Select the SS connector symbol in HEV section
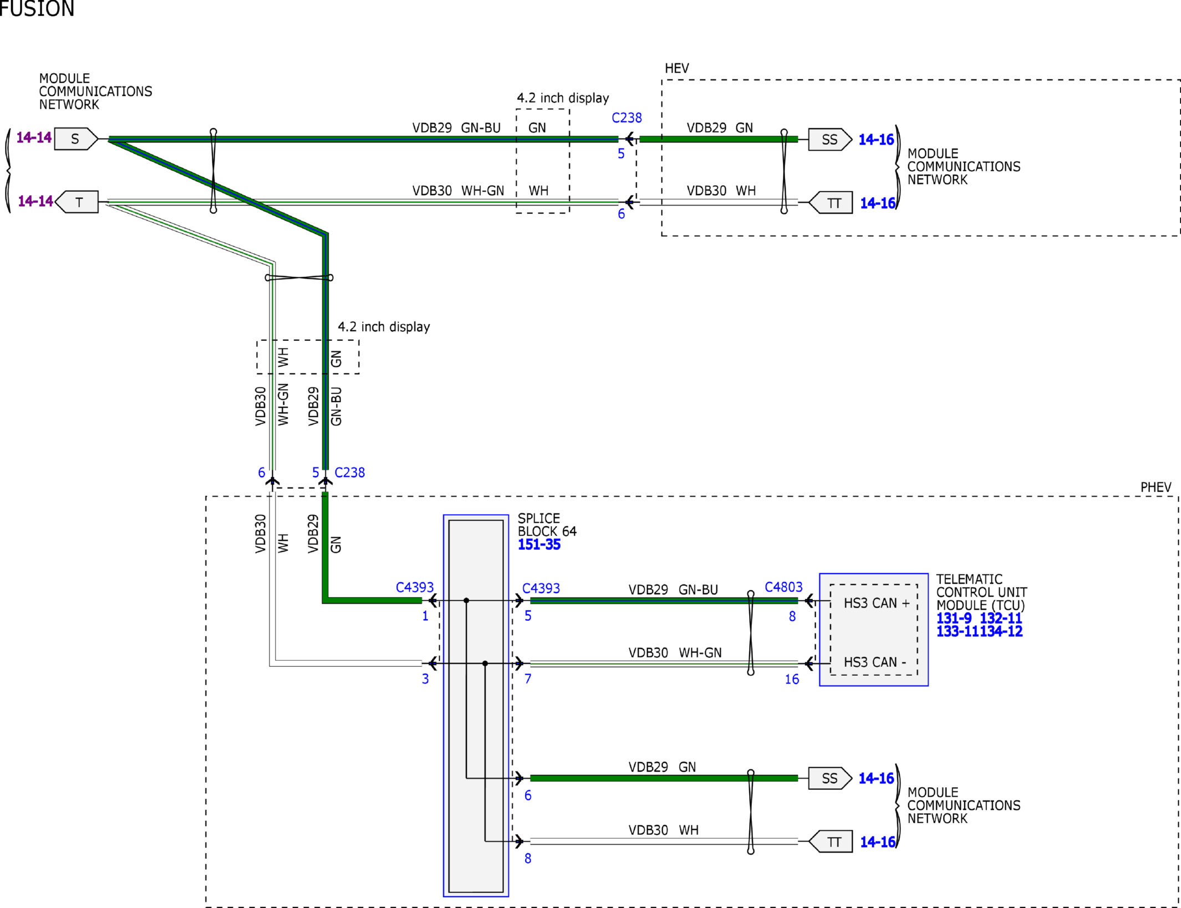1181x908 pixels. coord(830,140)
